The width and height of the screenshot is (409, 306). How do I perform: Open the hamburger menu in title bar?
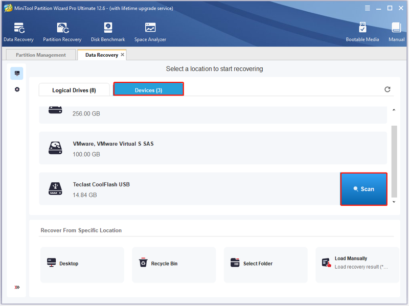tap(367, 8)
